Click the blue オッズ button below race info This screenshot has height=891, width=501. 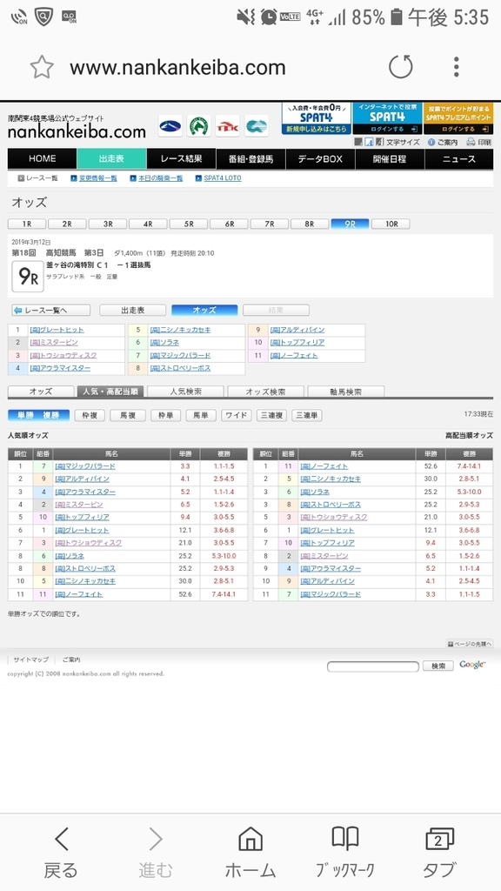[x=204, y=311]
